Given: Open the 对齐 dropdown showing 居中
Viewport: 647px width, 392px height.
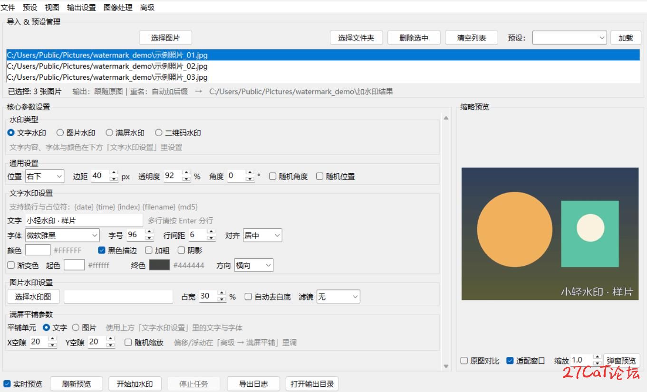Looking at the screenshot, I should [262, 235].
